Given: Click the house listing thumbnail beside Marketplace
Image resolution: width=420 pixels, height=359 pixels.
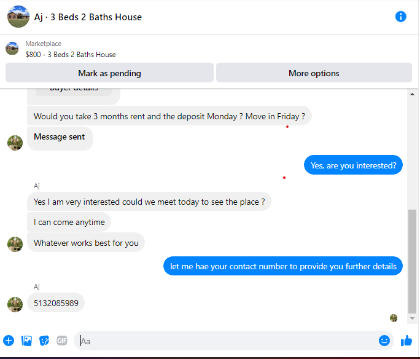Looking at the screenshot, I should point(12,49).
